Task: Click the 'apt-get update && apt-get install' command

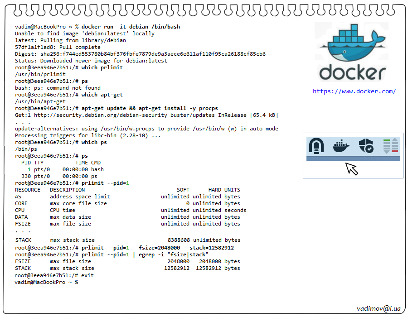Action: [150, 108]
